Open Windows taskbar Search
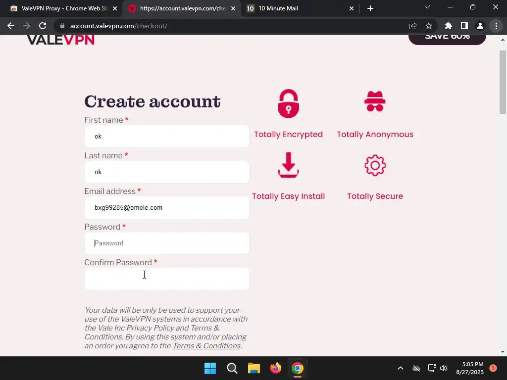Viewport: 507px width, 380px height. click(232, 368)
